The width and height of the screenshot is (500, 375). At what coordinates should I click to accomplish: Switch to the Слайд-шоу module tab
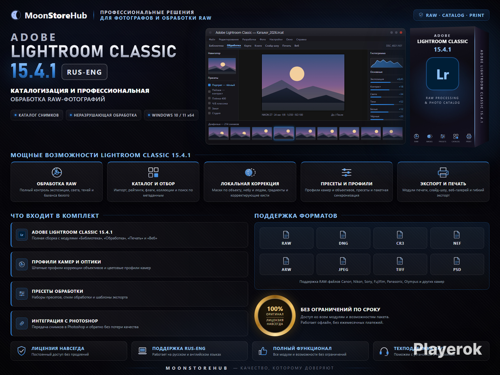click(x=272, y=46)
